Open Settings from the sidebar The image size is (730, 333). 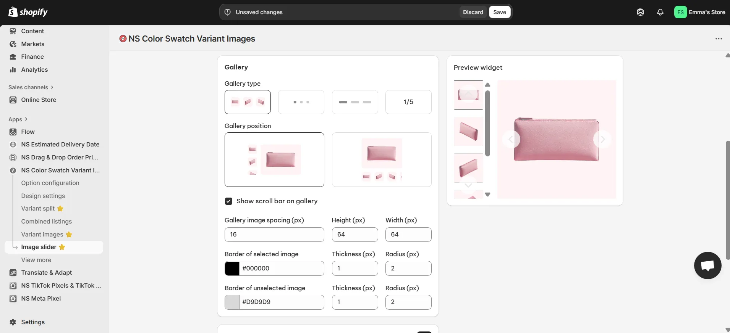coord(33,322)
